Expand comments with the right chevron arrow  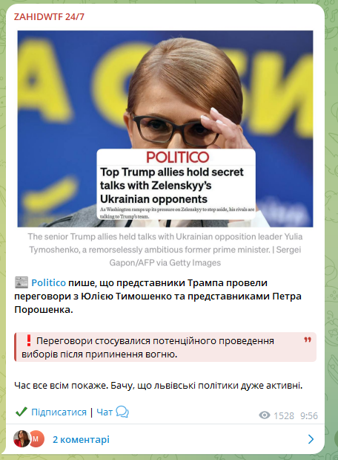click(x=311, y=439)
